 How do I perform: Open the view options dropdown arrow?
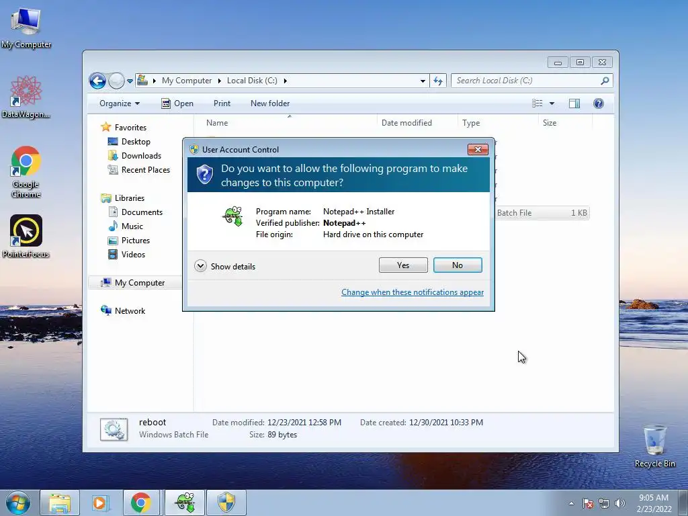click(552, 103)
